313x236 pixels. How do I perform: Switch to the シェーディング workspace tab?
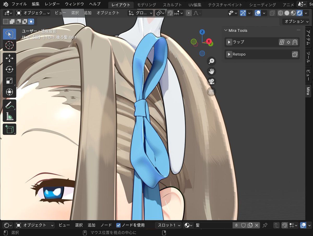click(x=262, y=5)
